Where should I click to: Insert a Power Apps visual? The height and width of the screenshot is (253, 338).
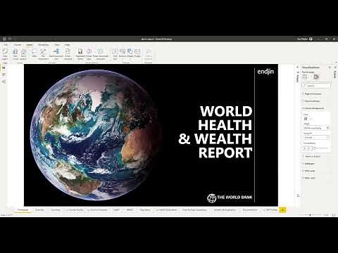click(89, 54)
